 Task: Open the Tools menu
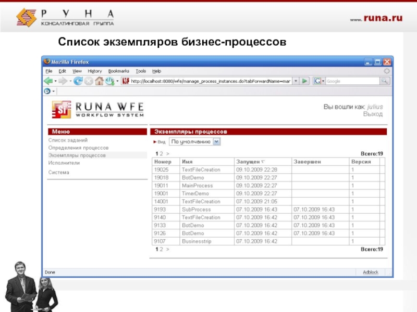pos(141,71)
